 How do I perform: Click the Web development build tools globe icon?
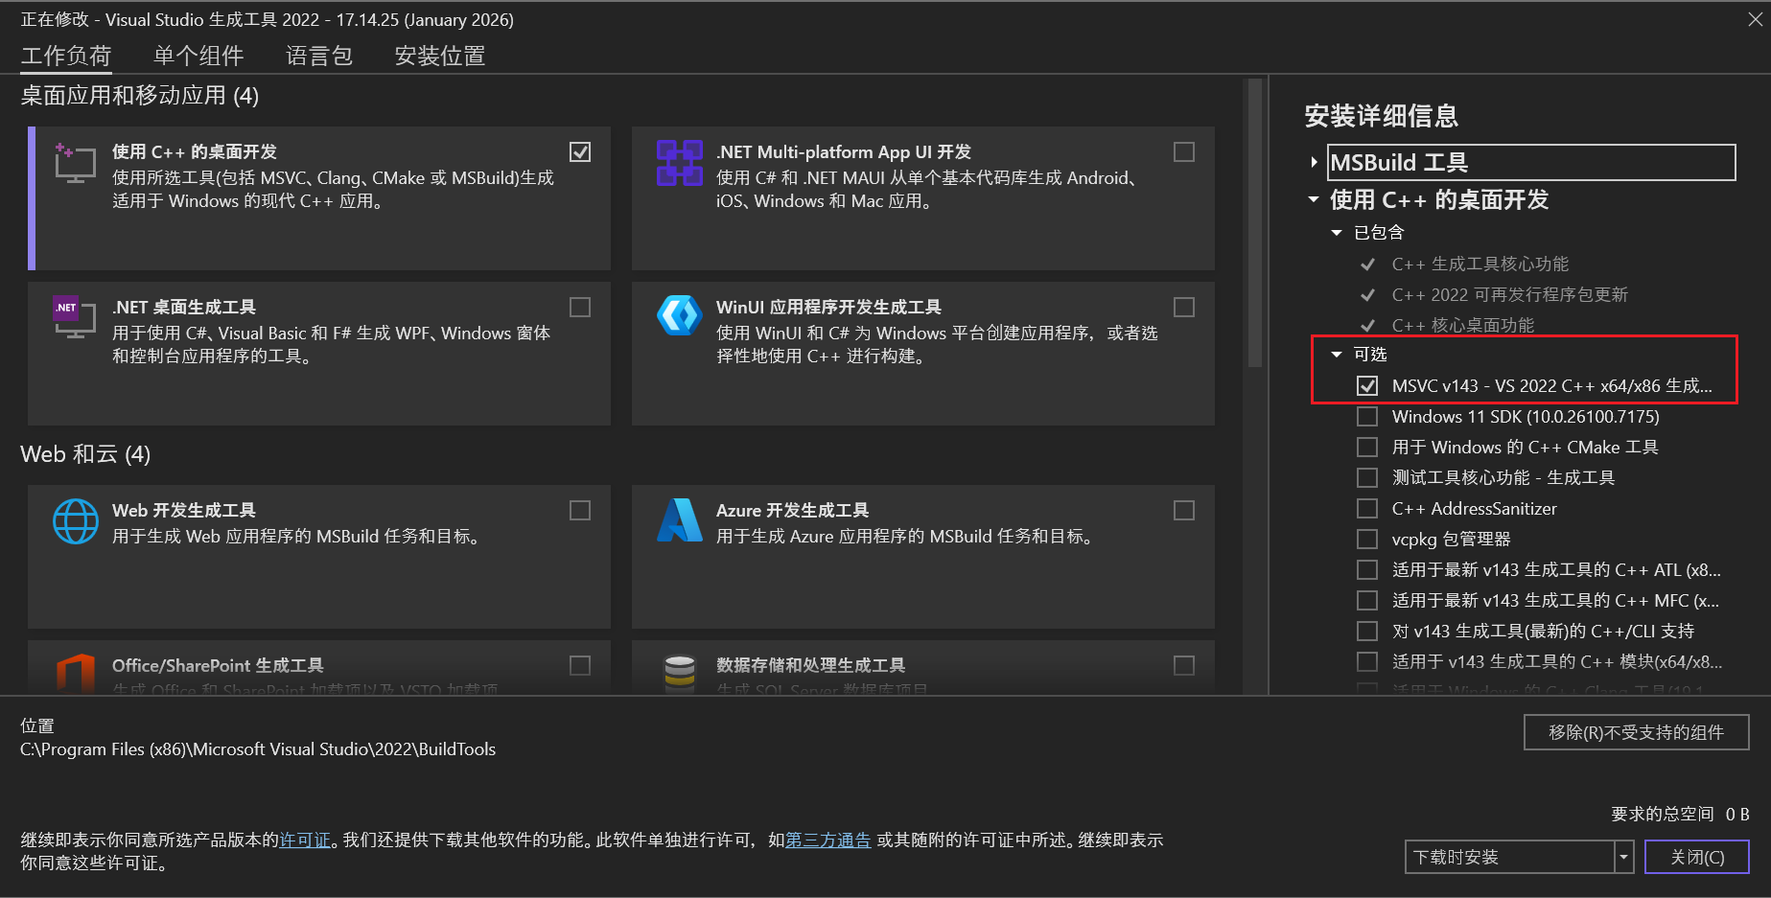point(75,521)
